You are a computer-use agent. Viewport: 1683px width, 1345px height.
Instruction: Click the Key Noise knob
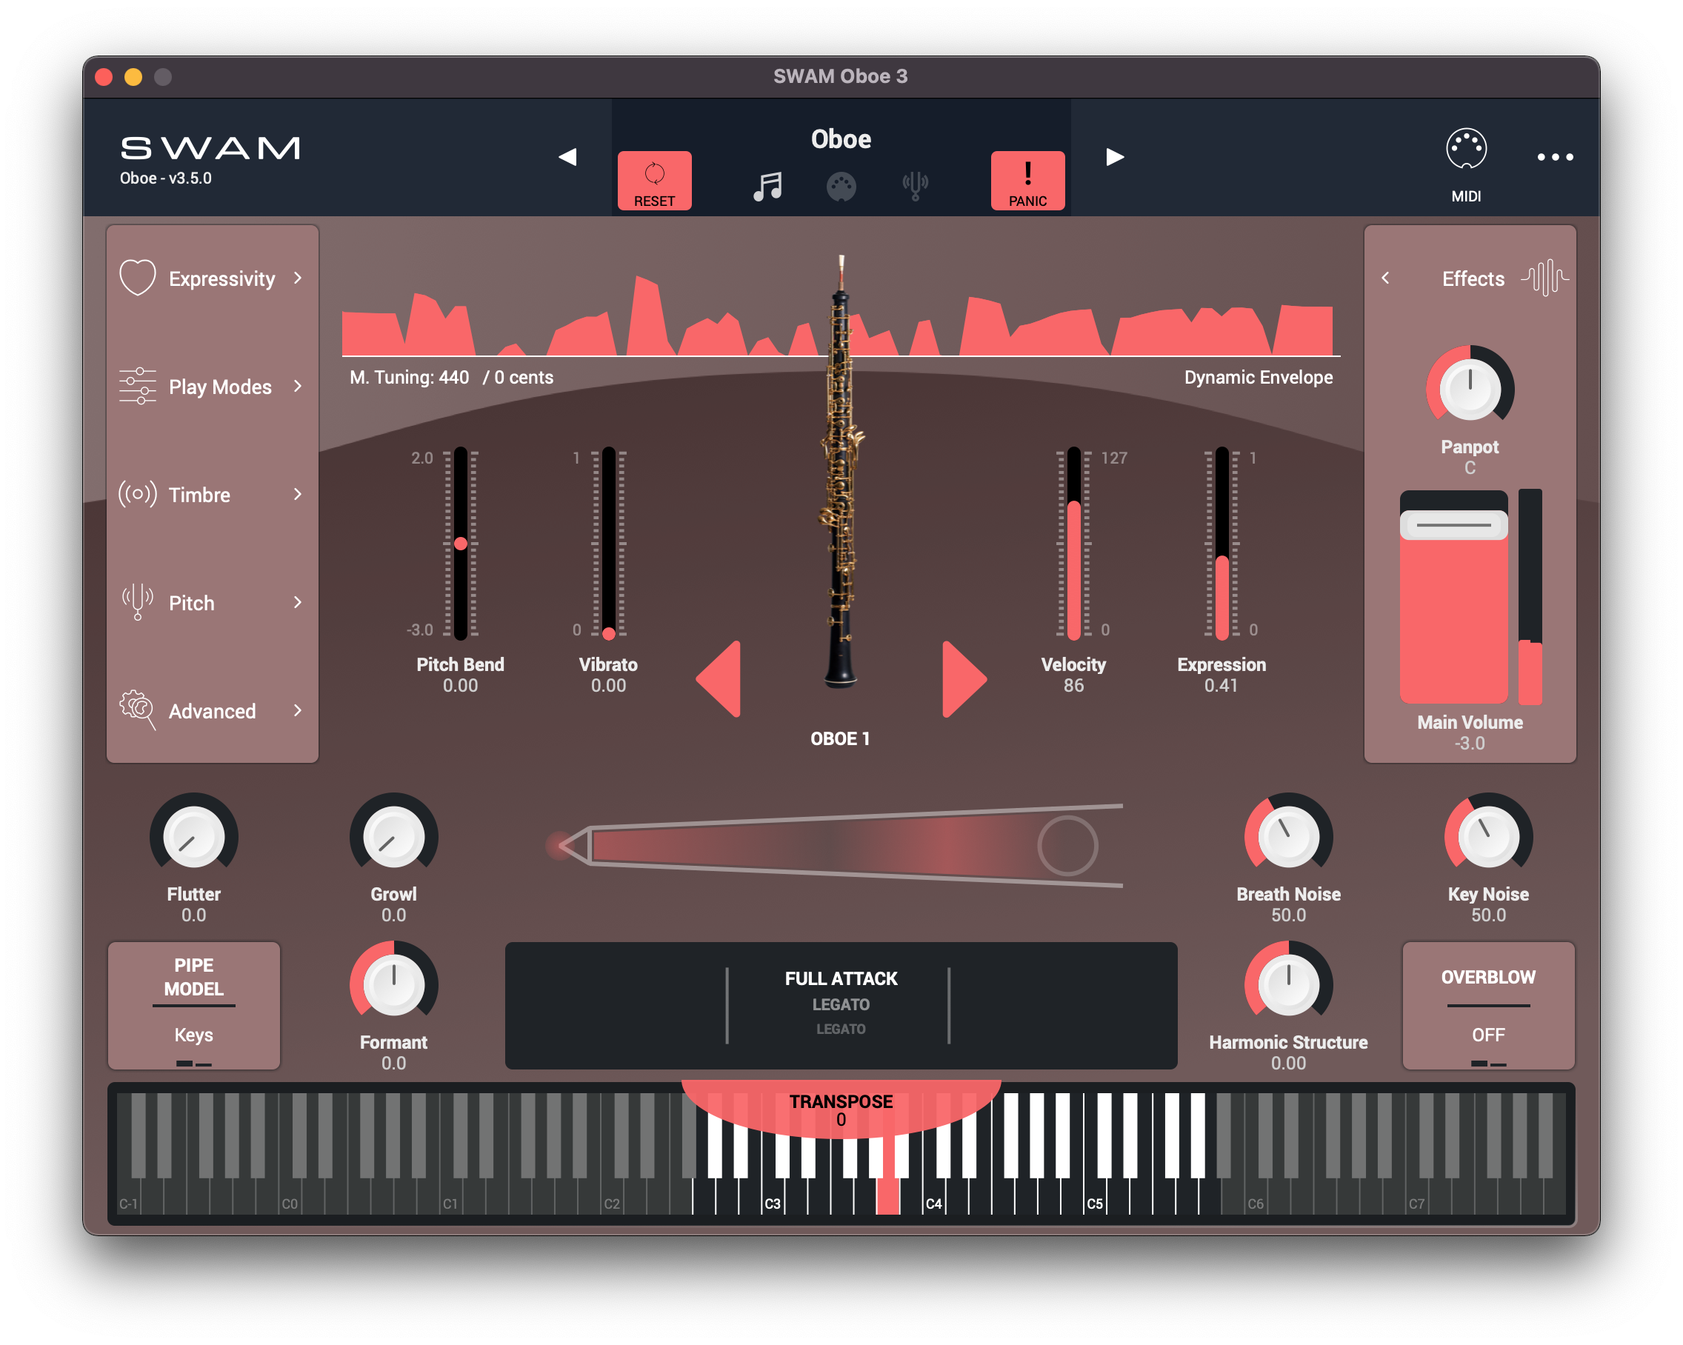coord(1488,835)
